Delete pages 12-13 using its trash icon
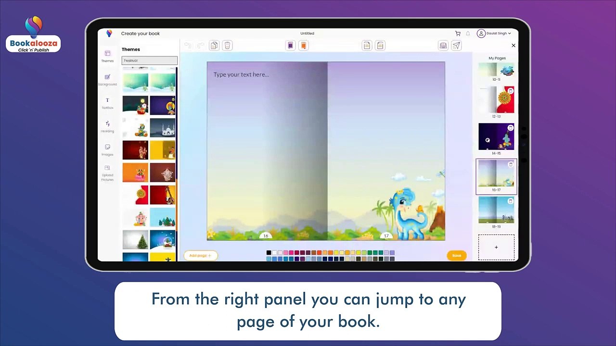Screen dimensions: 616x346 (511, 91)
